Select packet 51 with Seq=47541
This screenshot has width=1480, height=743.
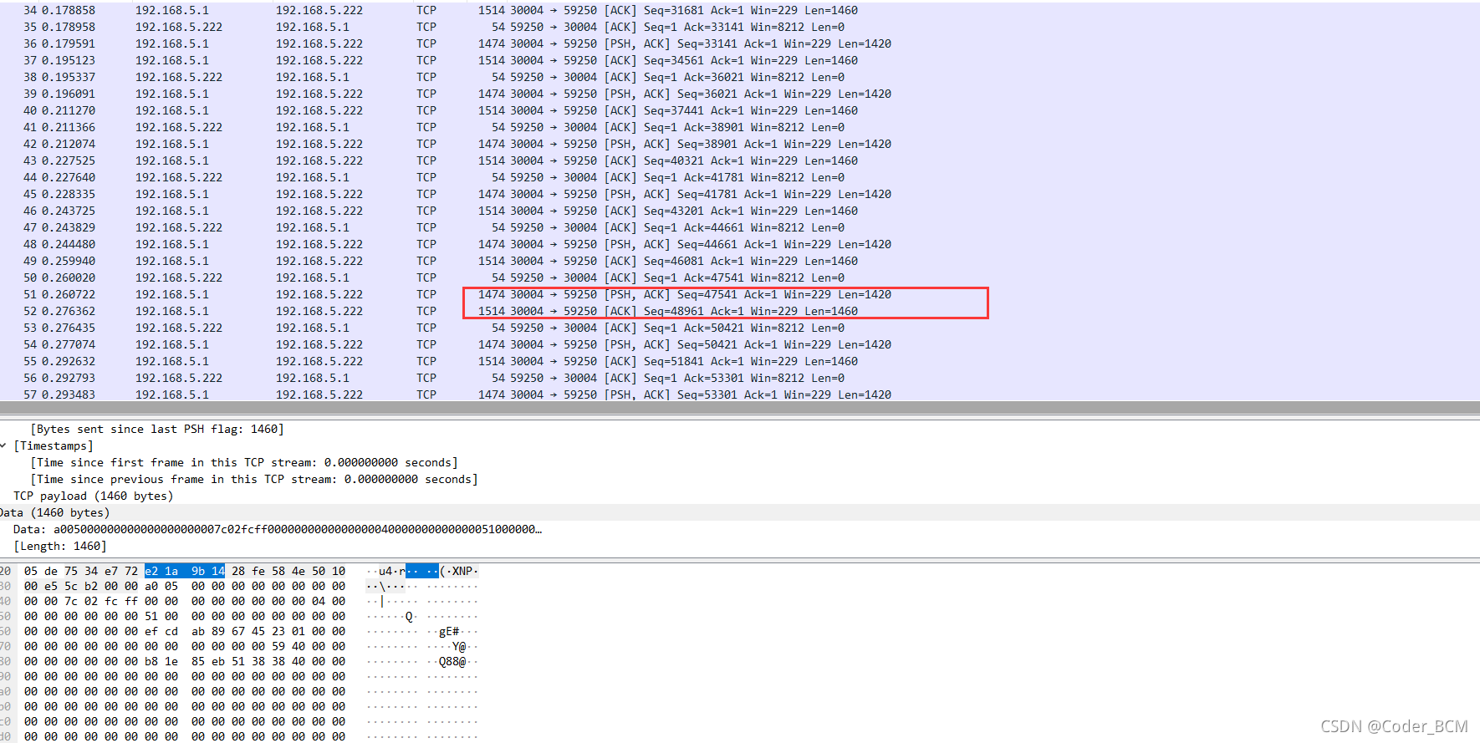740,294
